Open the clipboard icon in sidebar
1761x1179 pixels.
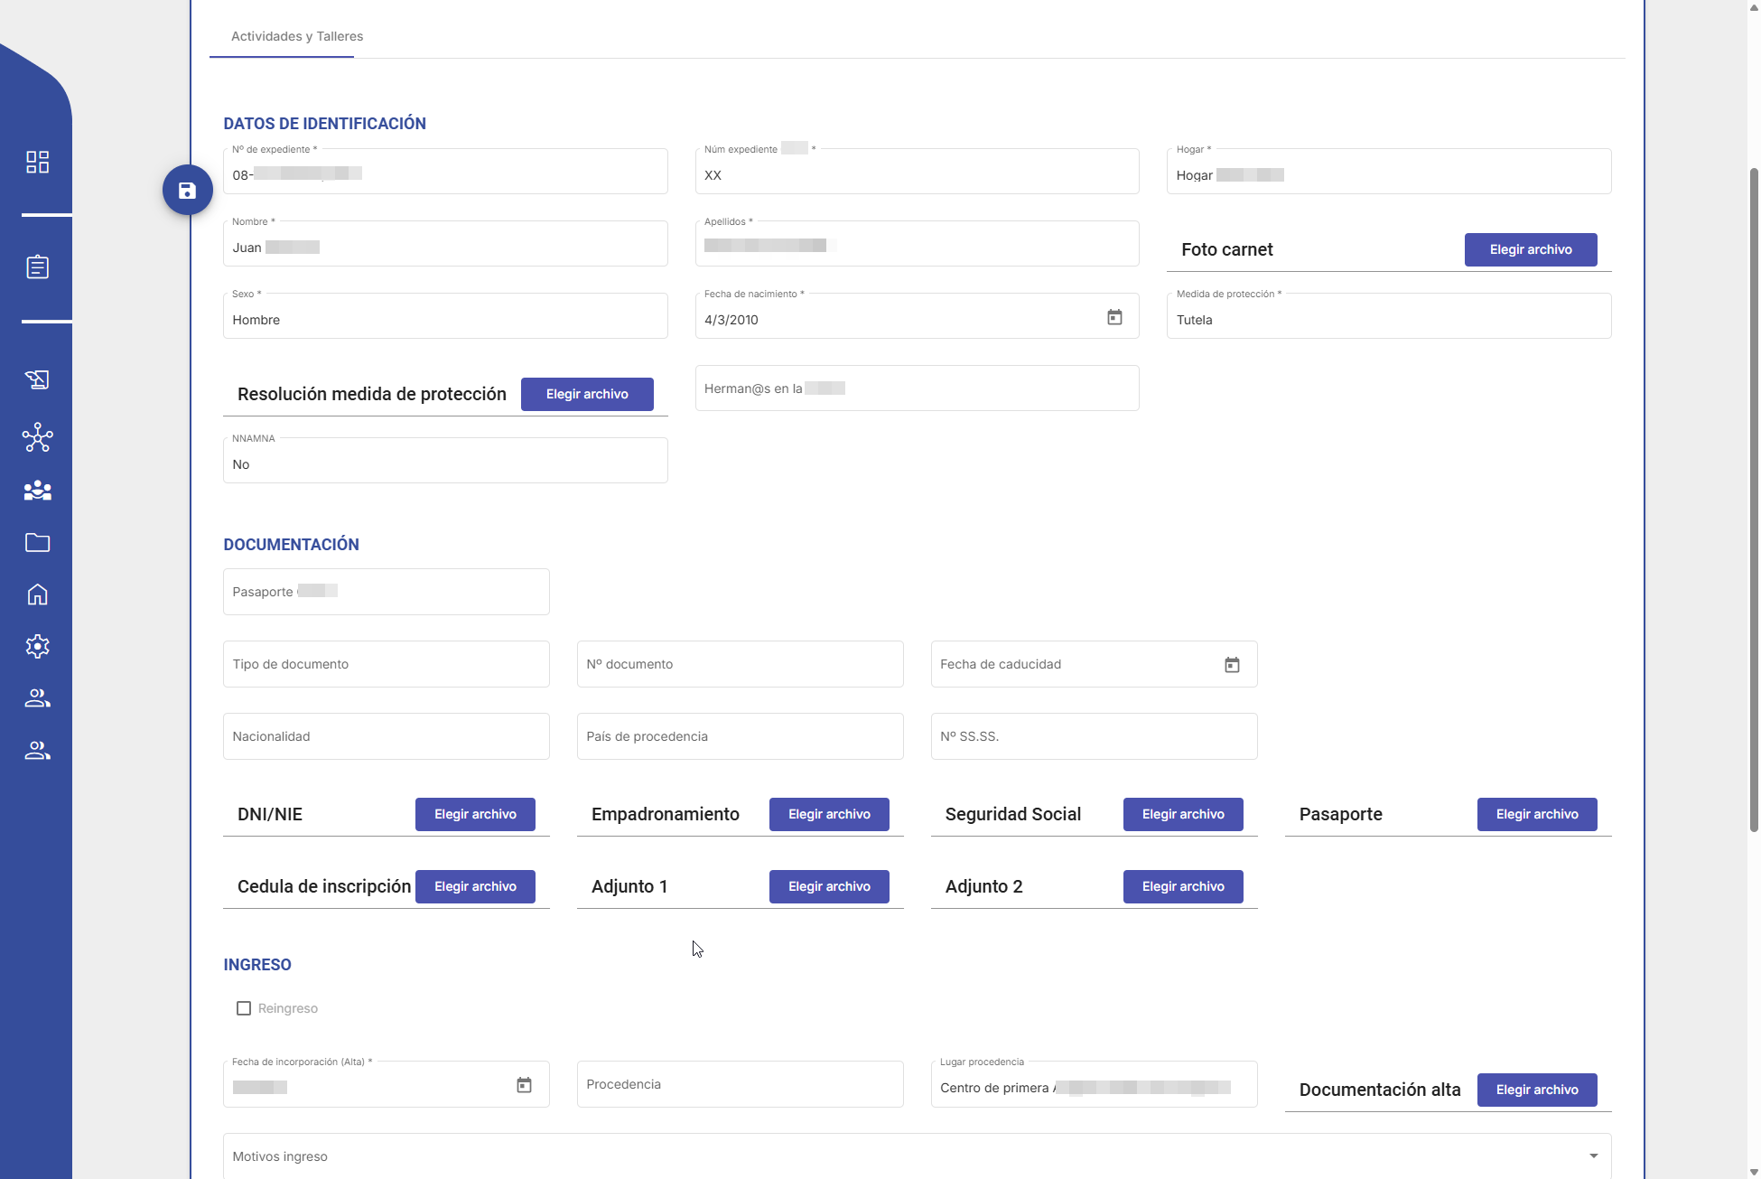pyautogui.click(x=37, y=267)
